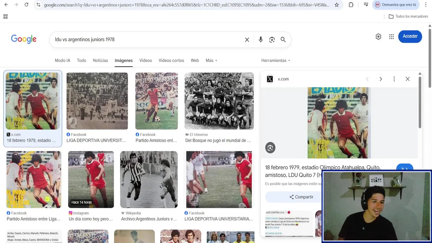432x243 pixels.
Task: Start voice search with the microphone icon
Action: (x=261, y=40)
